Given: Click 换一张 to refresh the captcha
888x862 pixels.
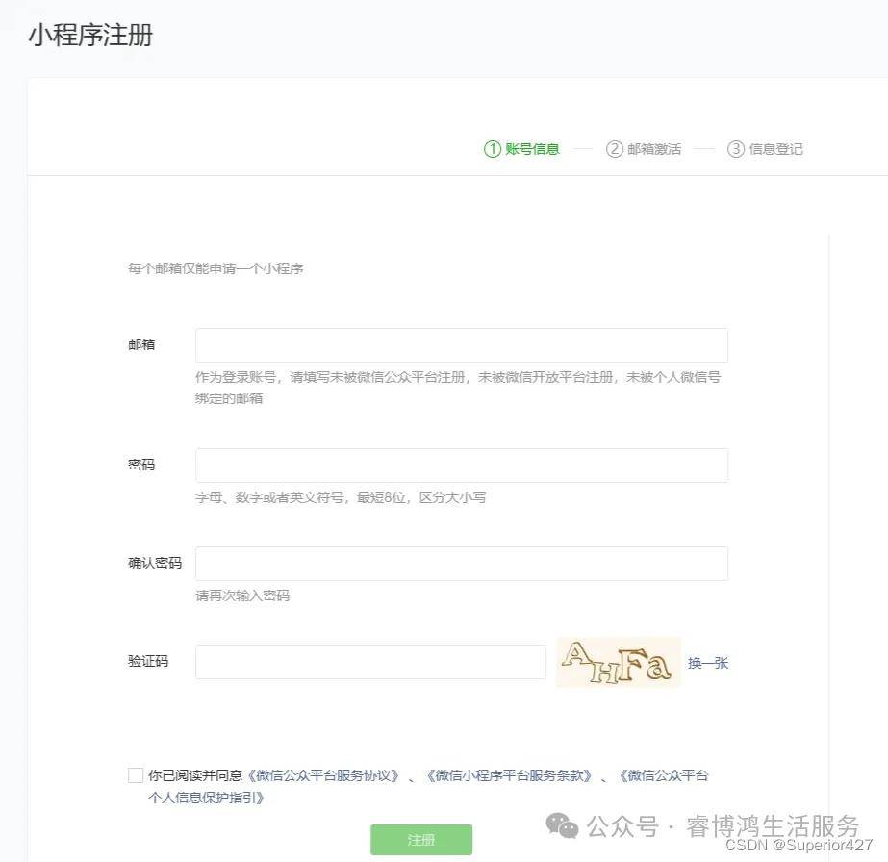Looking at the screenshot, I should pos(708,663).
